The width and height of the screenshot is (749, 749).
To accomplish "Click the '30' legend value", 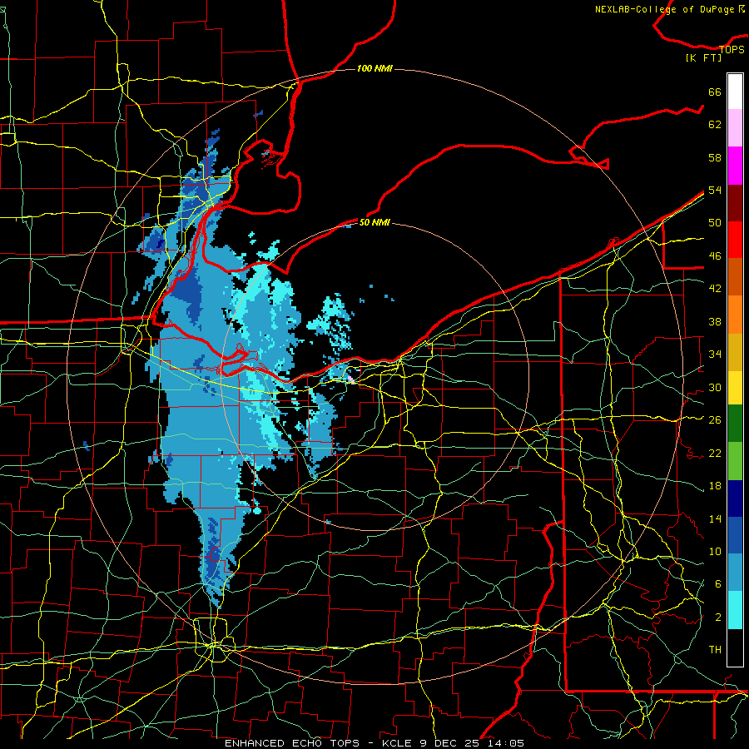I will tap(715, 387).
